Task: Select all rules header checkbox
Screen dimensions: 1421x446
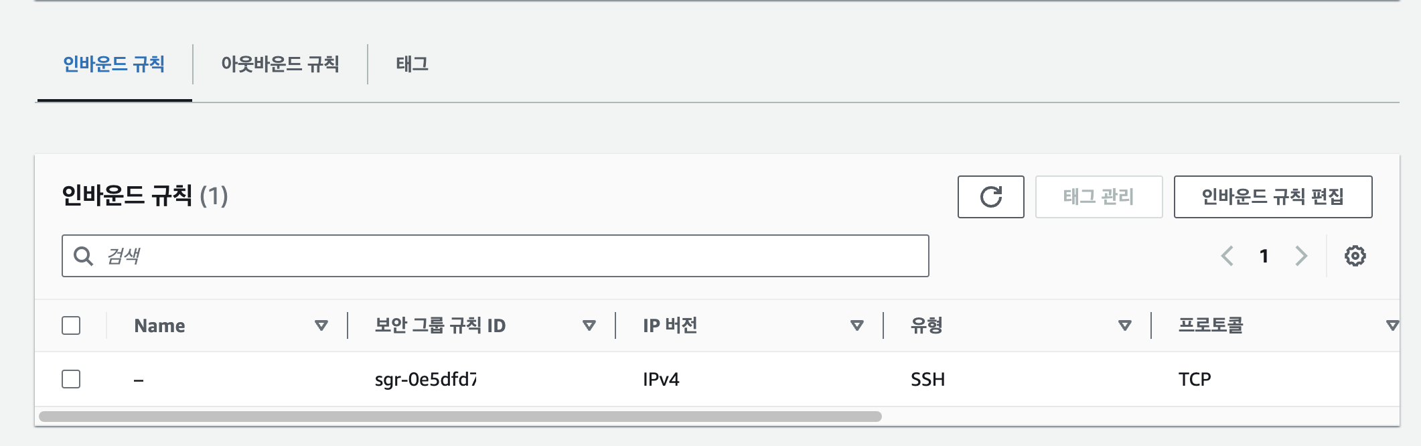Action: tap(71, 325)
